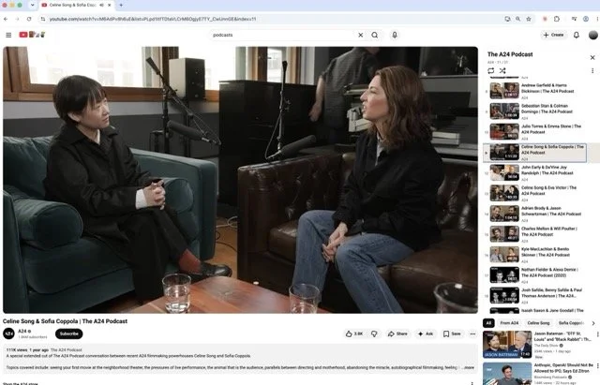The image size is (600, 385).
Task: Clear the search box with the X icon
Action: point(360,35)
